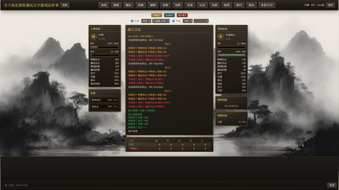The height and width of the screenshot is (190, 339).
Task: Select the 多倍/VIP menu item
Action: [267, 5]
